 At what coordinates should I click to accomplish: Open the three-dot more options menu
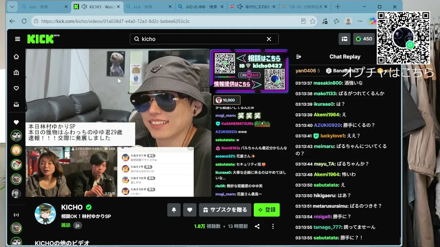tap(273, 226)
